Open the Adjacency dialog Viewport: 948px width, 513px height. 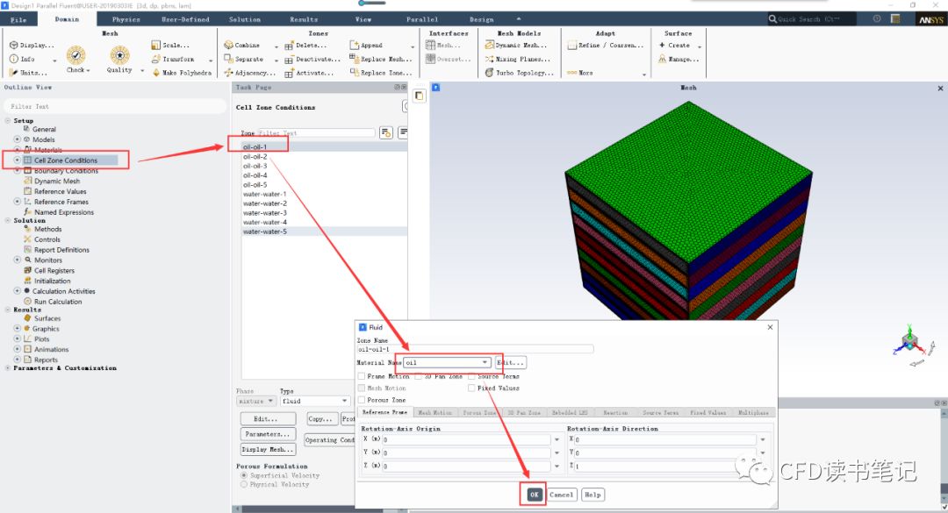coord(249,73)
